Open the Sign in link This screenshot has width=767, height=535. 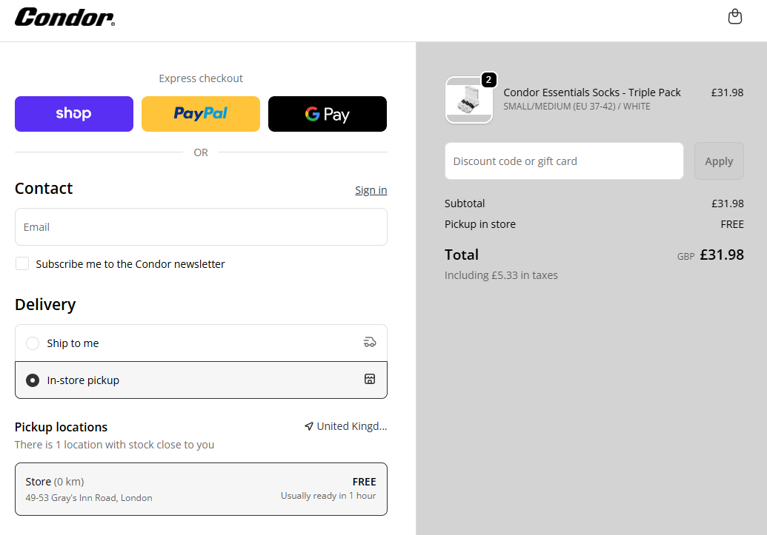(x=371, y=190)
